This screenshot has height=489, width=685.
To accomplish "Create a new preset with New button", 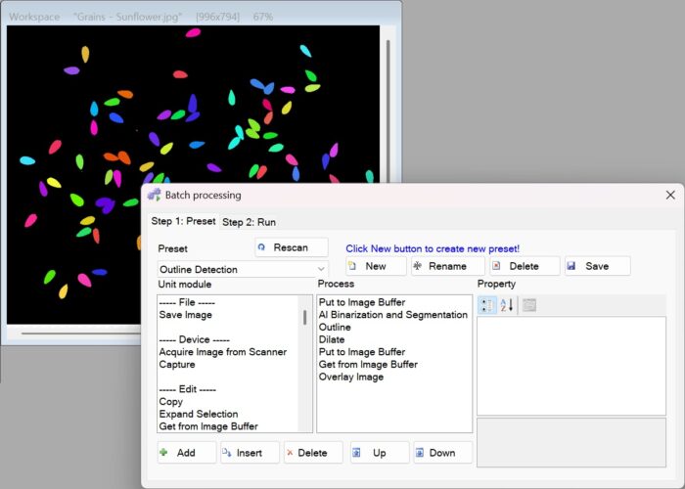I will tap(376, 266).
